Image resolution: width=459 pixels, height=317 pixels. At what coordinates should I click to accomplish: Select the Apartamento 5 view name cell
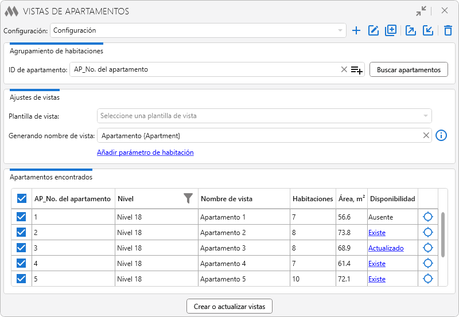coord(244,279)
